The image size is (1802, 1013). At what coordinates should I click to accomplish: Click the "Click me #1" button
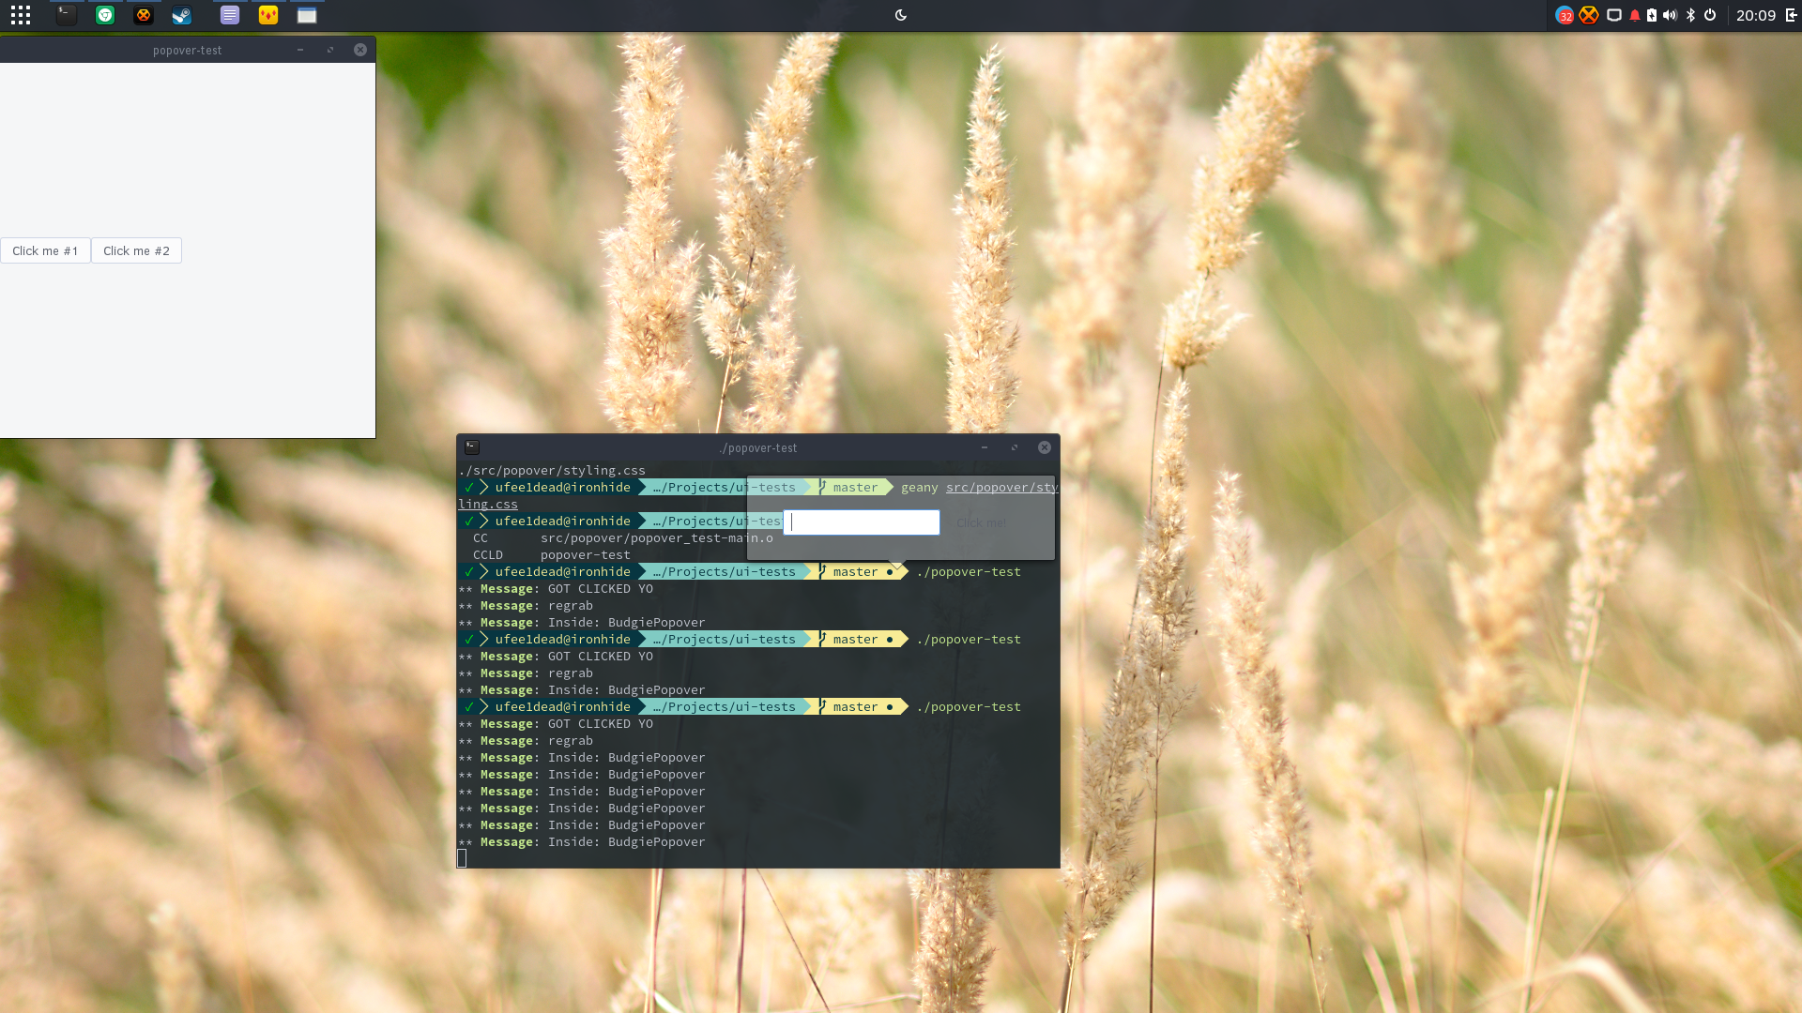(45, 250)
